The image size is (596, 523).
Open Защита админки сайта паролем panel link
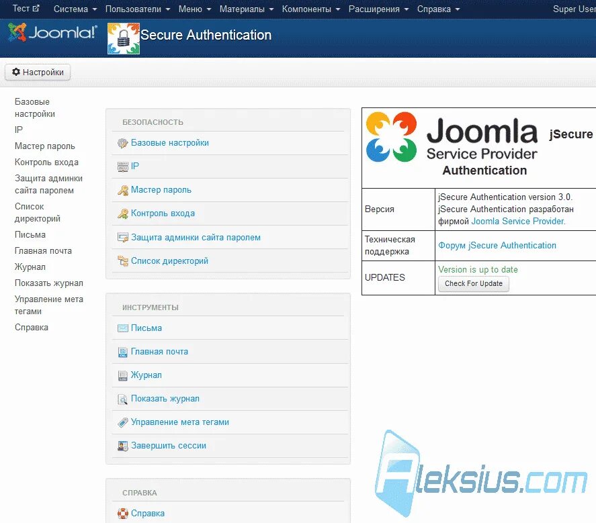[x=196, y=238]
